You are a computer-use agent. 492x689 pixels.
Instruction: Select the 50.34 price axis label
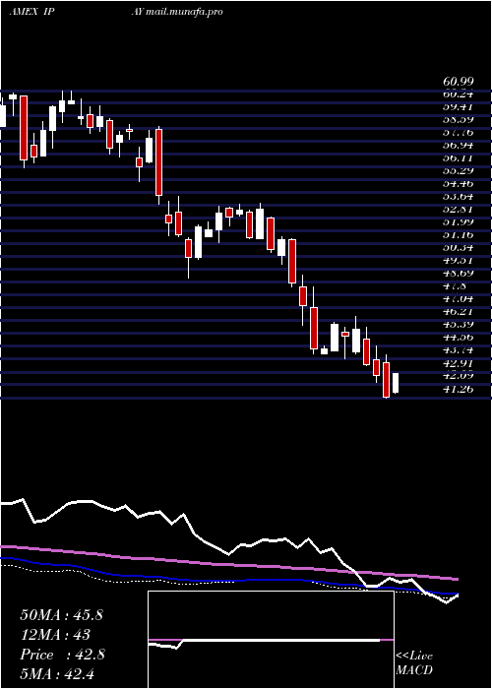[x=458, y=247]
